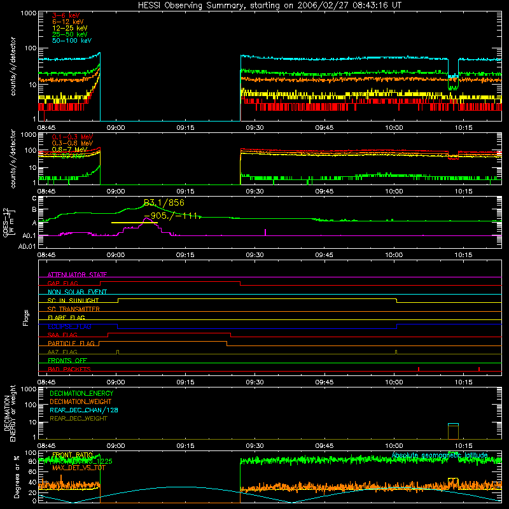
Task: Click the GAP_FLAG label
Action: [62, 283]
